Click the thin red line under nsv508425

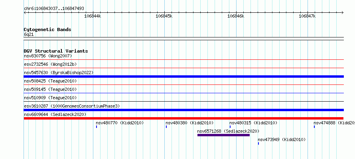point(184,85)
